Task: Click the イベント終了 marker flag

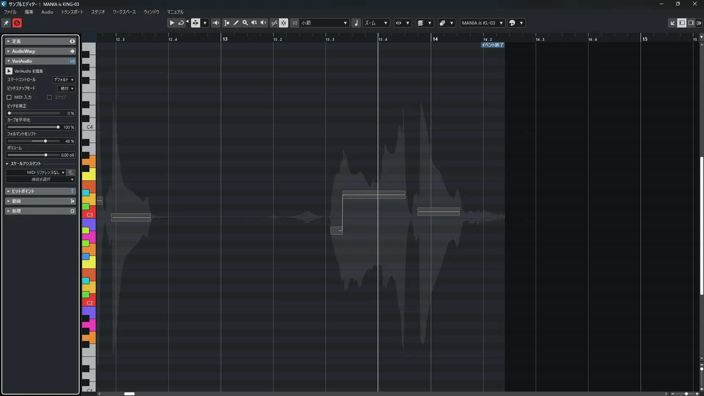Action: tap(492, 45)
